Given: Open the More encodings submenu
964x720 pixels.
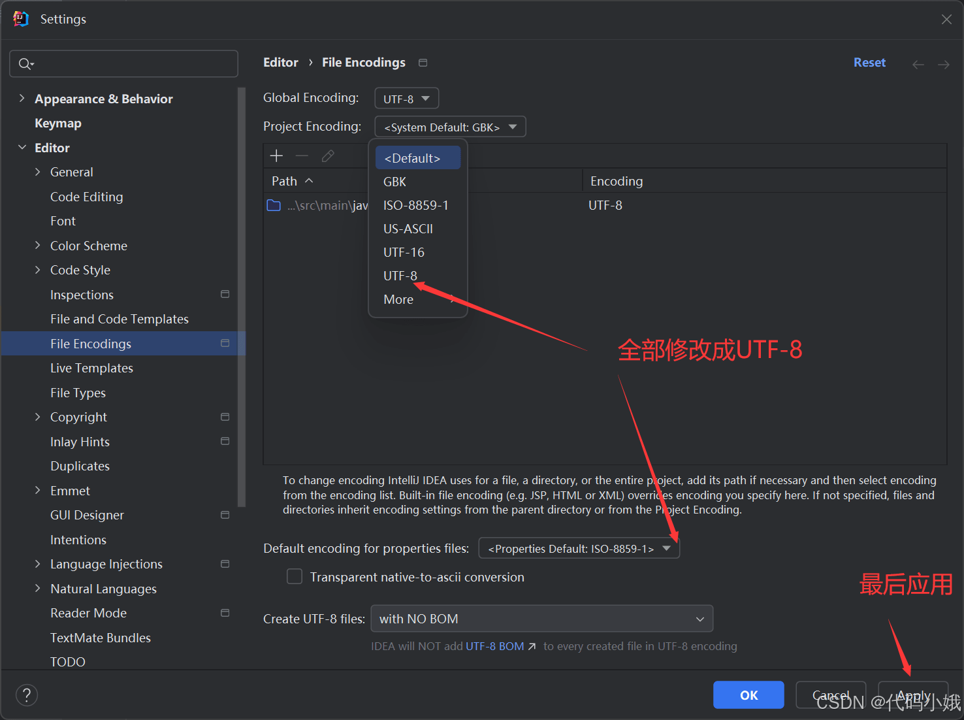Looking at the screenshot, I should pyautogui.click(x=418, y=299).
